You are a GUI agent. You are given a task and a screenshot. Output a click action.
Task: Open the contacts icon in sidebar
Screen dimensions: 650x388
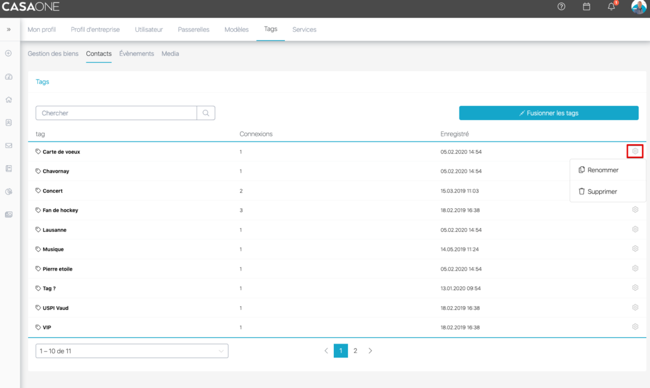click(x=9, y=123)
